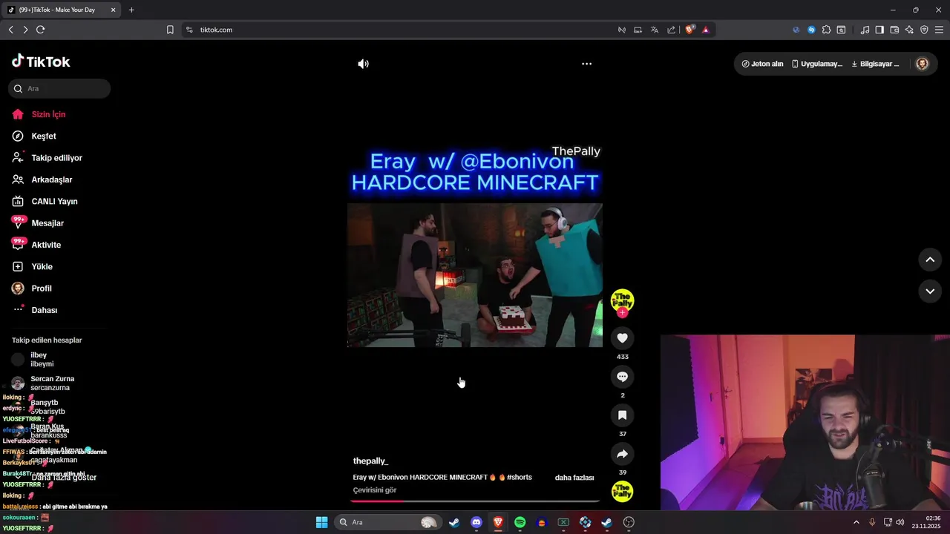
Task: Click Çevirisini gör under the caption
Action: 375,490
